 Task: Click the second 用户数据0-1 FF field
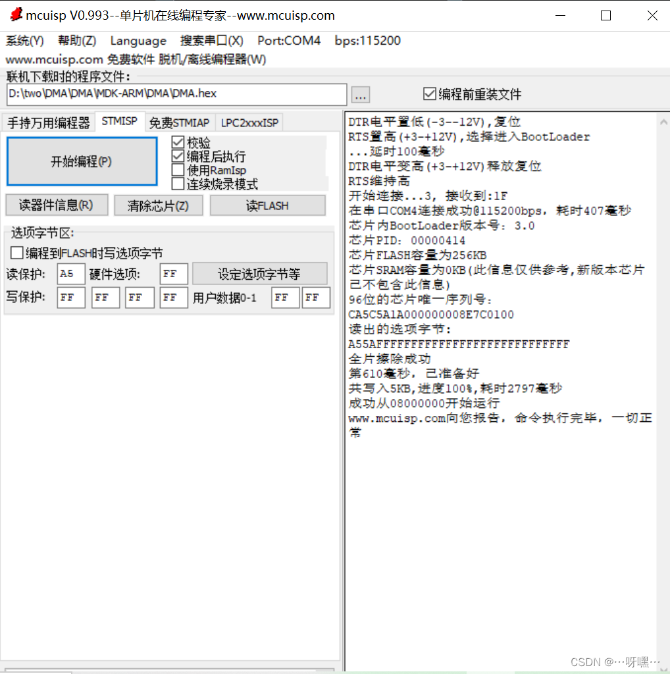(316, 298)
